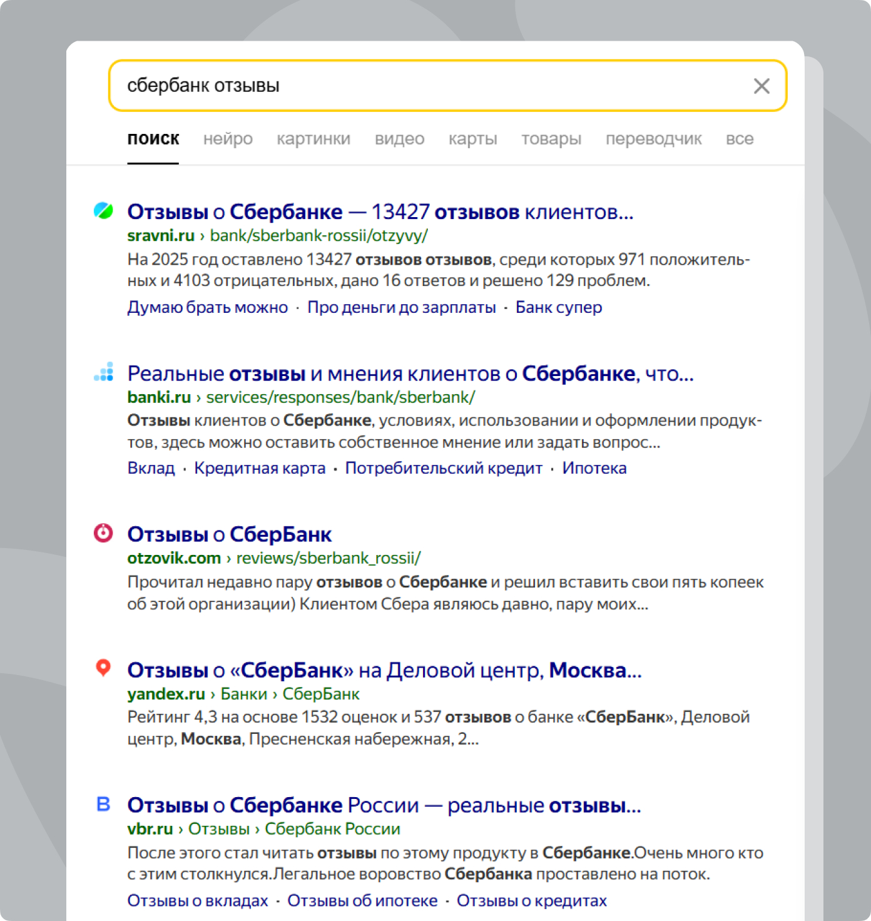Open the Товары tab
This screenshot has width=871, height=921.
[551, 139]
